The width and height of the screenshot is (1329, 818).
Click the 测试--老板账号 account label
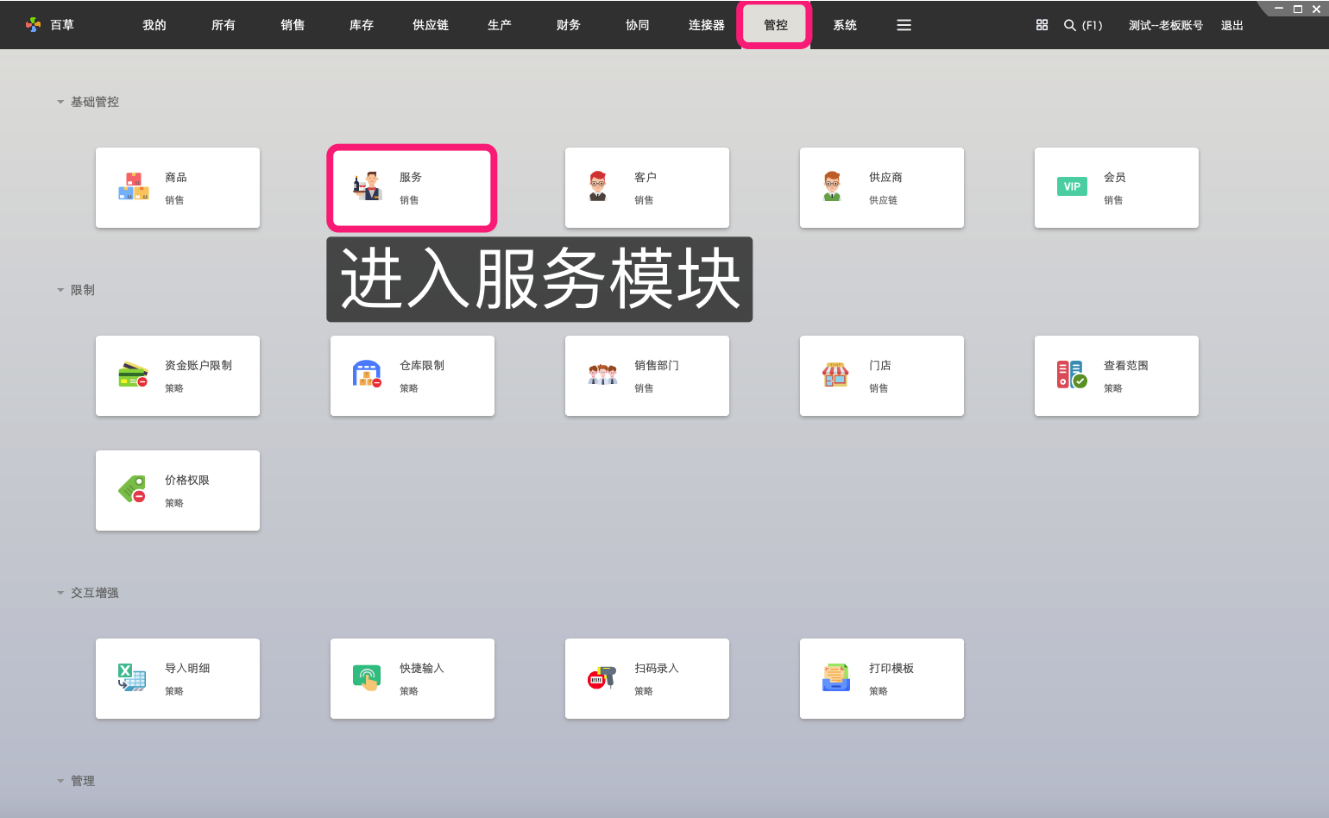(x=1166, y=25)
